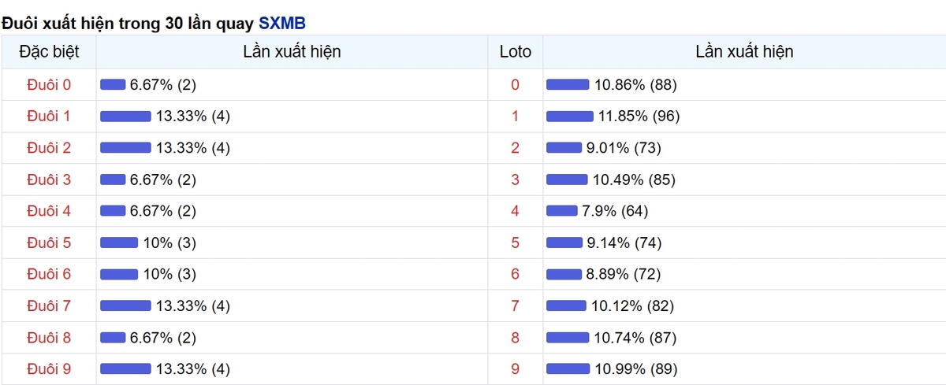Click the 10% (3) value for Đuôi 6
Screen dimensions: 946x385
(169, 274)
